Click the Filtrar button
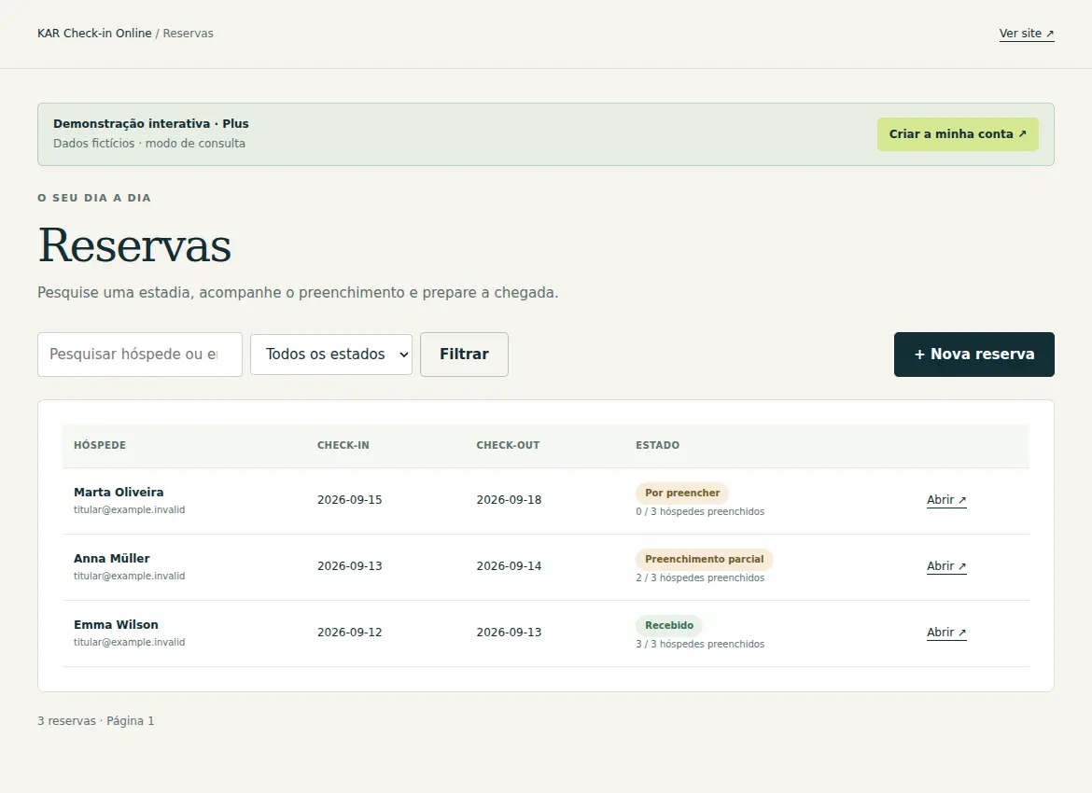This screenshot has width=1092, height=793. (x=464, y=355)
